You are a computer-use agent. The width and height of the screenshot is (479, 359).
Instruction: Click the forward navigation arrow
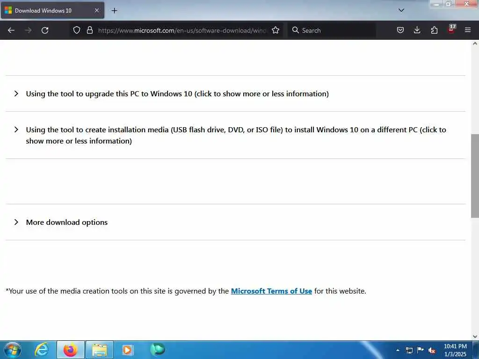pyautogui.click(x=28, y=30)
